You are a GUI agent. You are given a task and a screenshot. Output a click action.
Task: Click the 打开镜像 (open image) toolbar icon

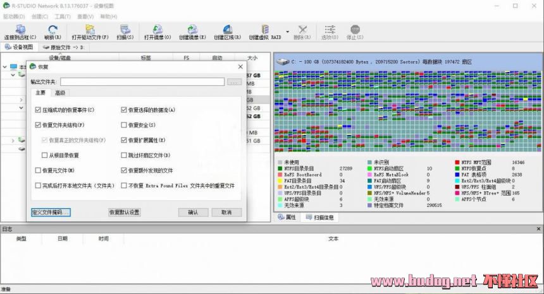point(158,30)
